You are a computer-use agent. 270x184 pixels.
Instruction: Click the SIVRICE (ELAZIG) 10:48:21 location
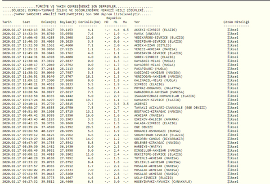click(149, 84)
